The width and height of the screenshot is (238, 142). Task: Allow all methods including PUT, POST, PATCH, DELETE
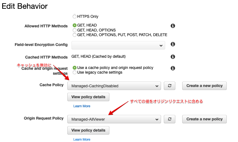coord(74,35)
